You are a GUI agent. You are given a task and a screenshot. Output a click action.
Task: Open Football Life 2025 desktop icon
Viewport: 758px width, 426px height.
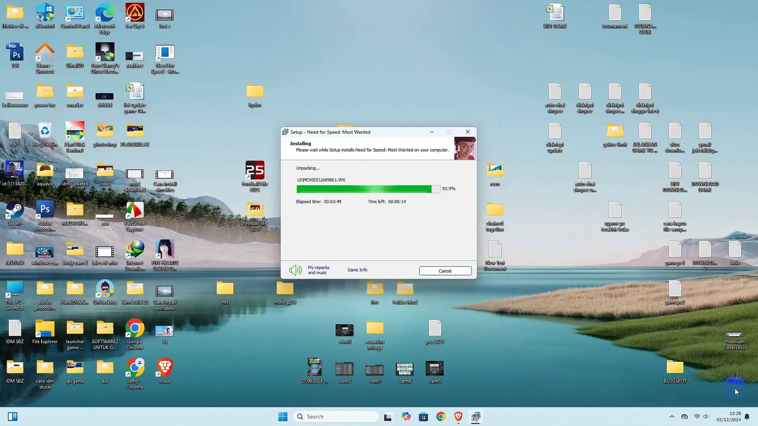click(x=255, y=177)
